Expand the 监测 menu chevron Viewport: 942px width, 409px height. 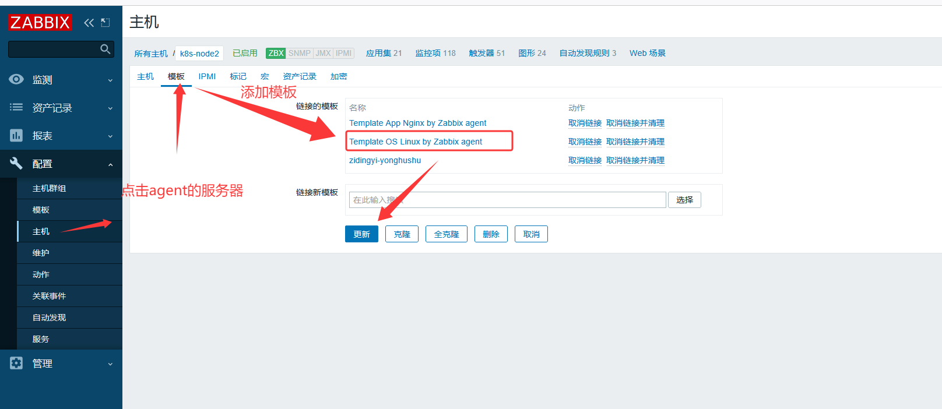(x=110, y=80)
